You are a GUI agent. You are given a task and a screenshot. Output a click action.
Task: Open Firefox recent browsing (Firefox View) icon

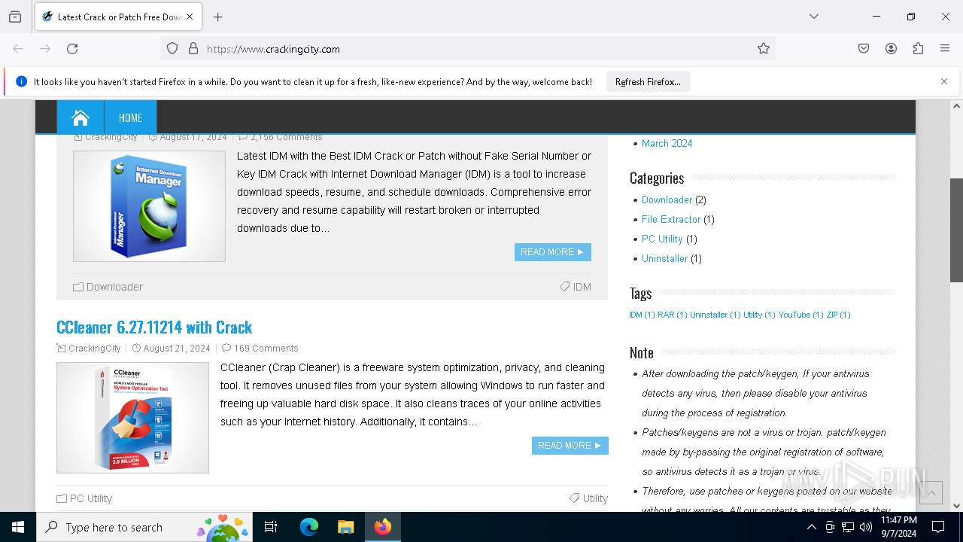(15, 17)
